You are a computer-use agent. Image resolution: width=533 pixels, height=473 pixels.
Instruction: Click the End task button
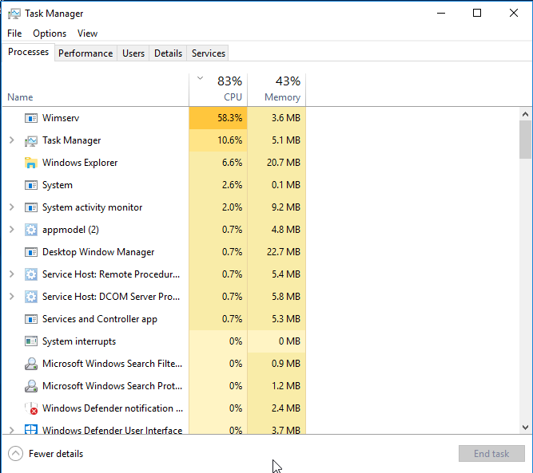click(x=491, y=454)
